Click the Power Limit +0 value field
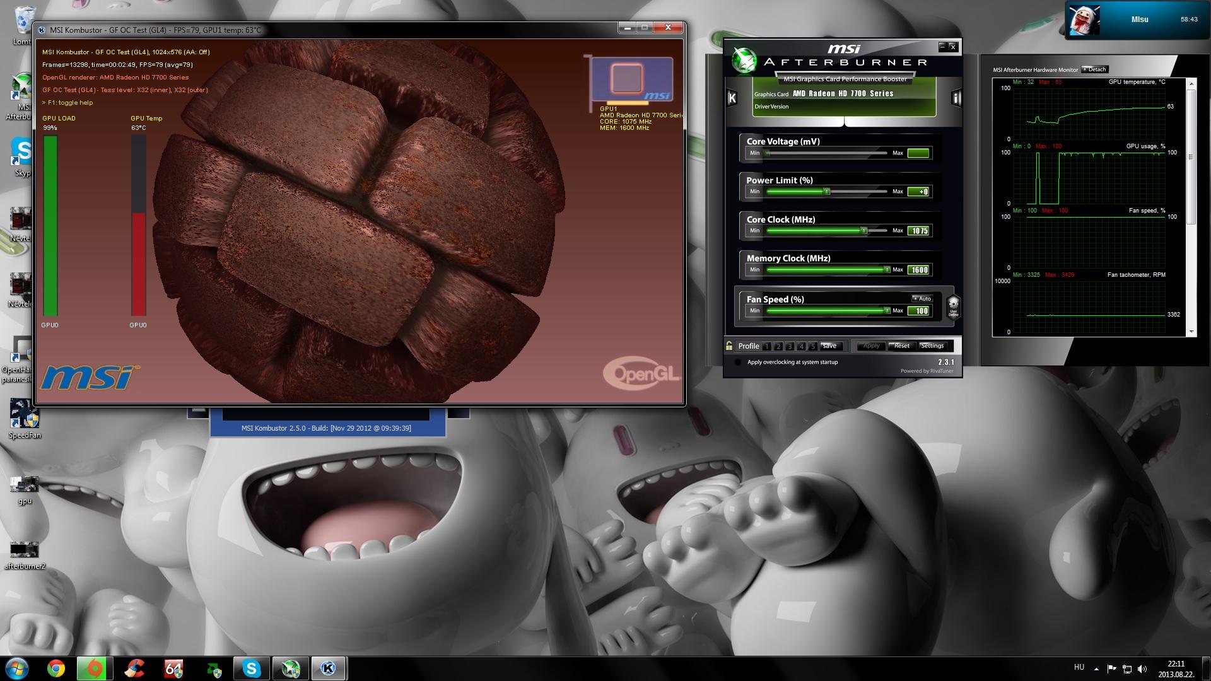Image resolution: width=1211 pixels, height=681 pixels. pyautogui.click(x=918, y=192)
